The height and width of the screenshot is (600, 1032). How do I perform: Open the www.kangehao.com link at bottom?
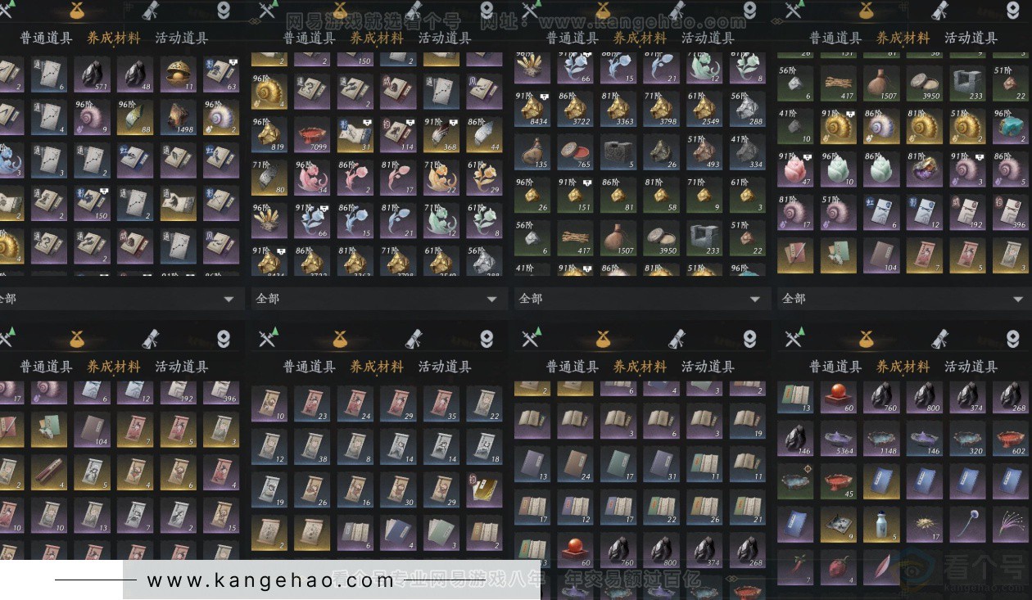(270, 580)
